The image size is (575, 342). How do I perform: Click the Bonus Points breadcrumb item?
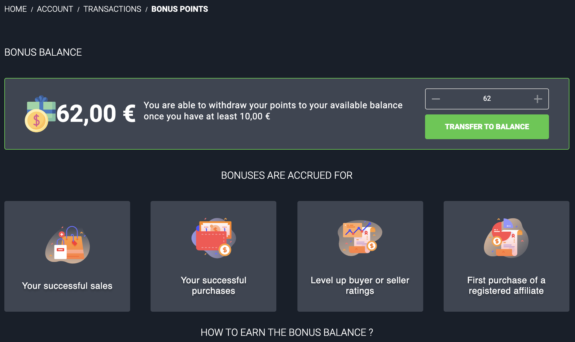tap(180, 9)
